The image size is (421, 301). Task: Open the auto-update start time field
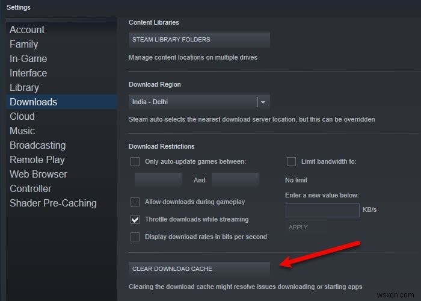click(158, 180)
